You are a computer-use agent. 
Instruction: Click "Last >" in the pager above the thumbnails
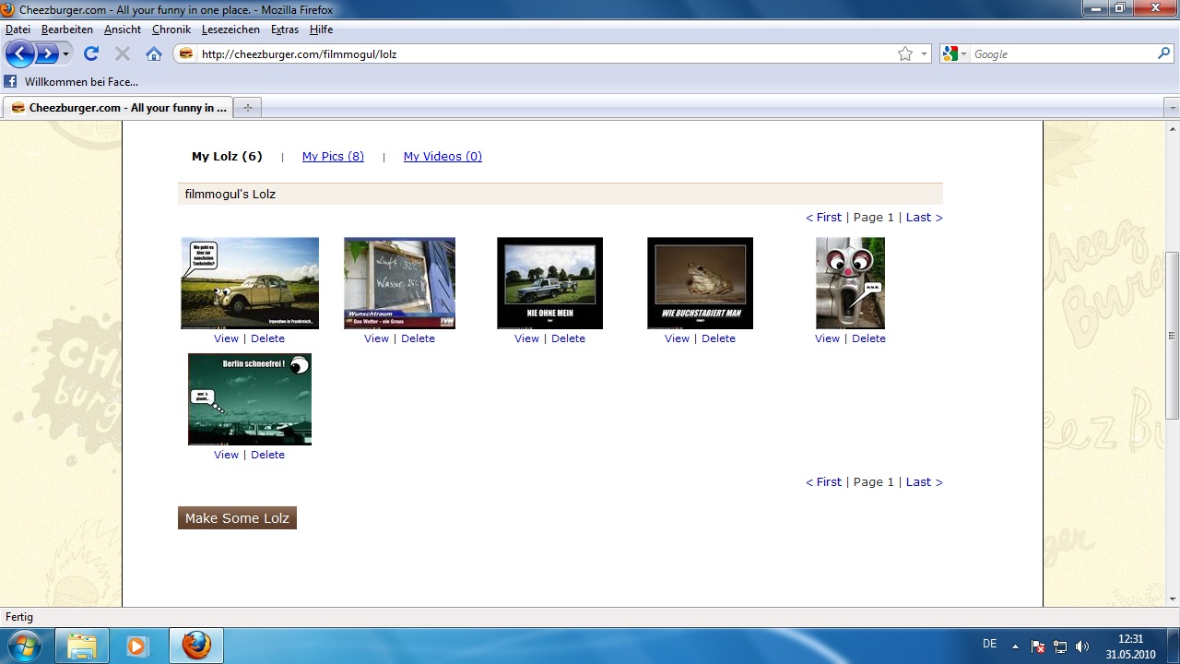tap(925, 218)
